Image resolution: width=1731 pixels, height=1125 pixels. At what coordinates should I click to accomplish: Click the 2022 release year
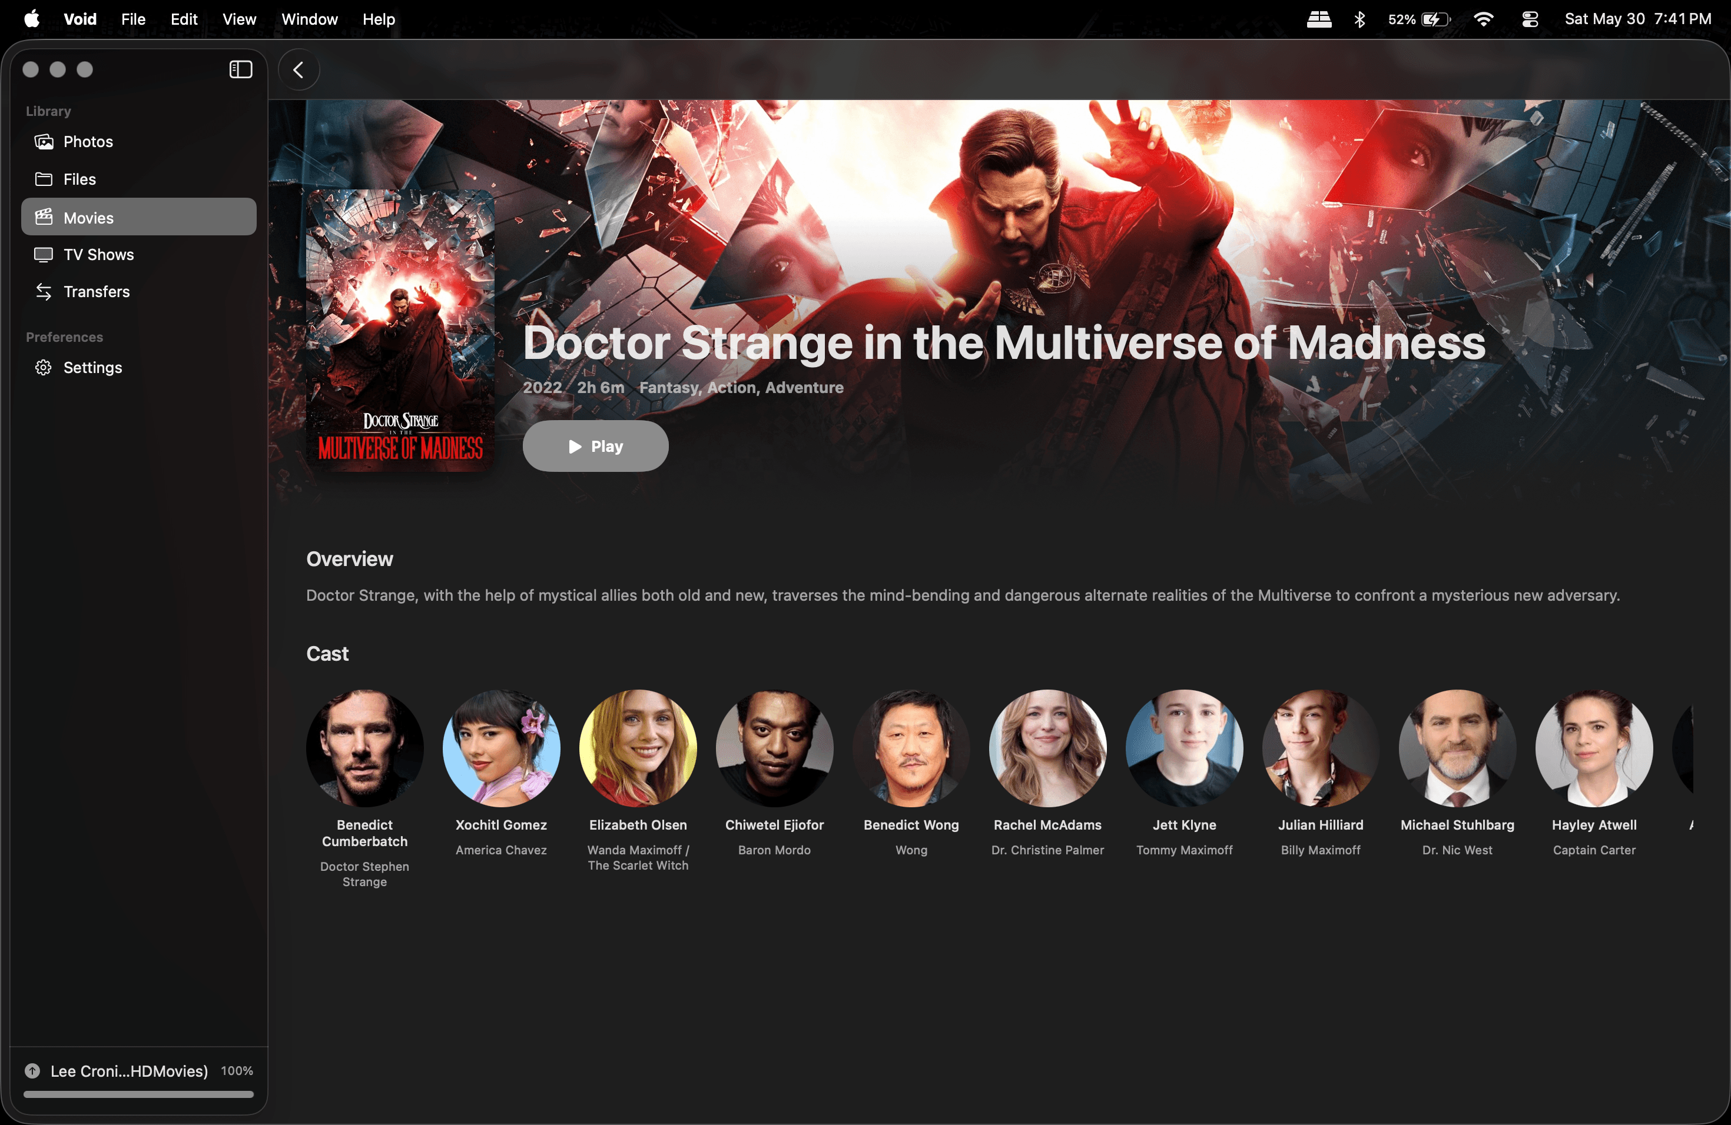(x=543, y=387)
